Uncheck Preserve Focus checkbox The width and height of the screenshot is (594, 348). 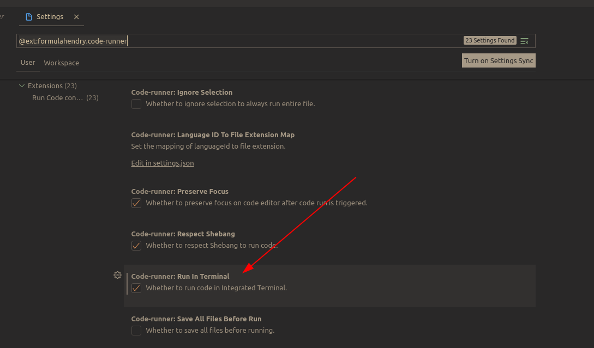point(136,203)
